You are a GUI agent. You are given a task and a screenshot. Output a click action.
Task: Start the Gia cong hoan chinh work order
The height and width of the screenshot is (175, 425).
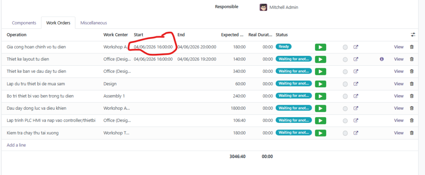(x=320, y=47)
